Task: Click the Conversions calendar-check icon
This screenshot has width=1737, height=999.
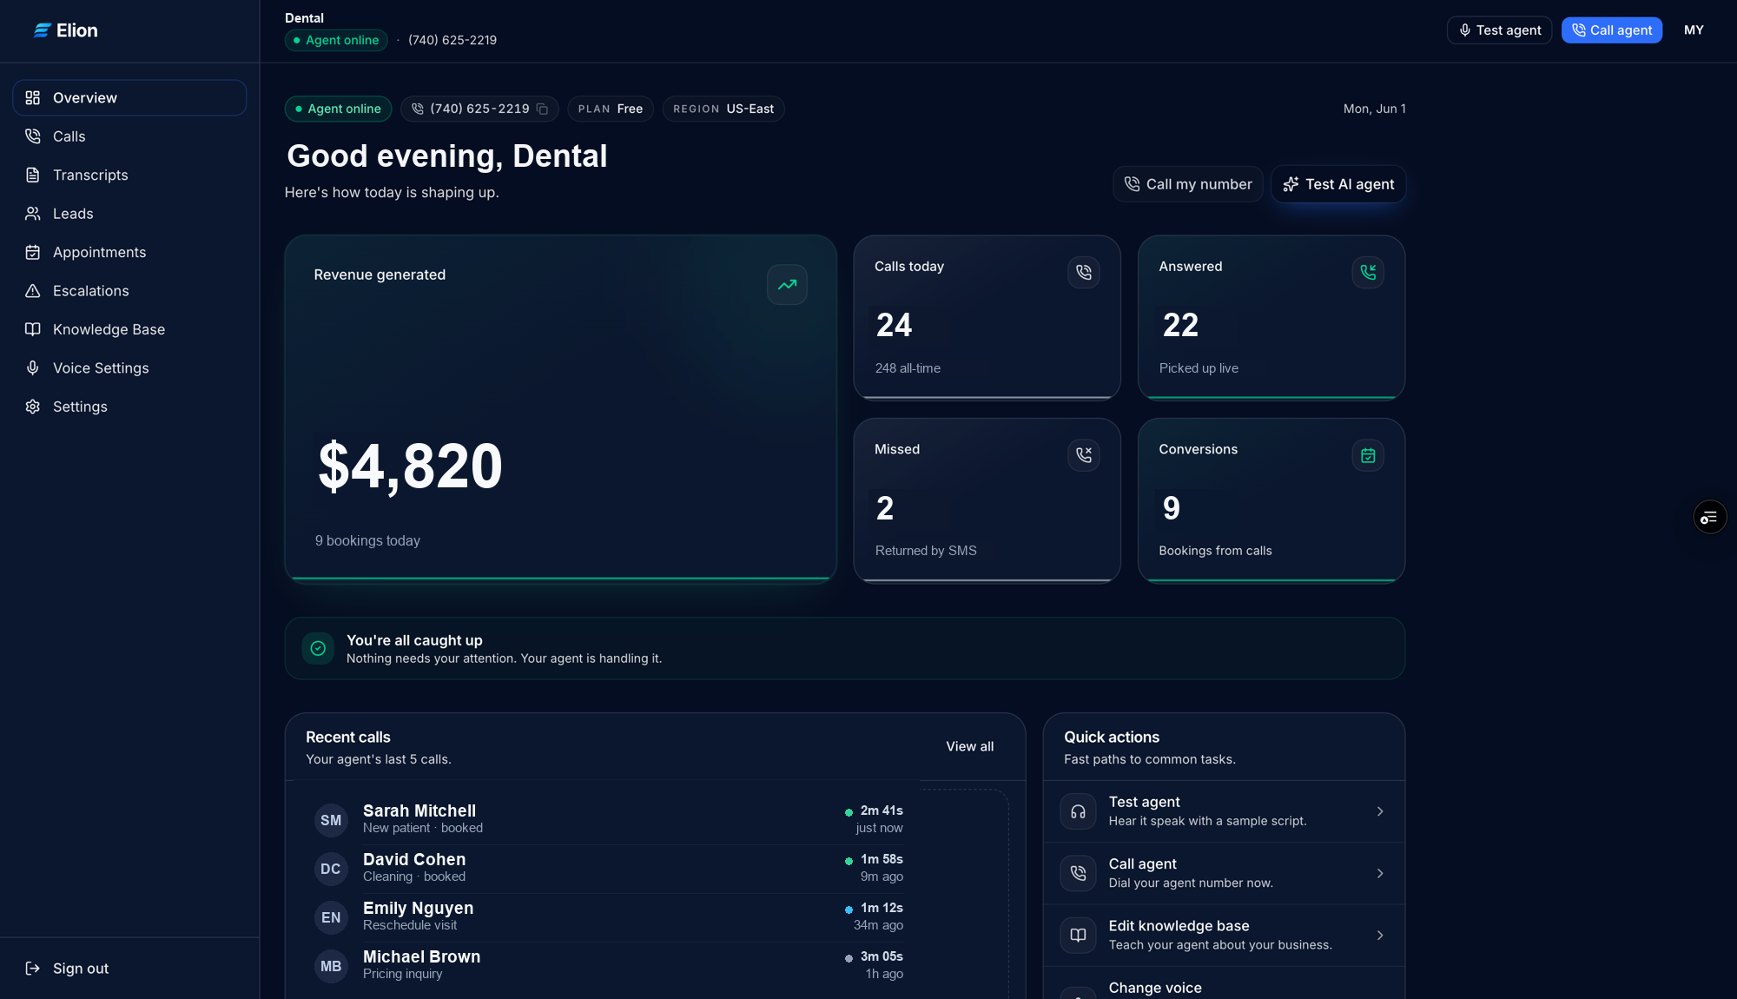Action: 1368,455
